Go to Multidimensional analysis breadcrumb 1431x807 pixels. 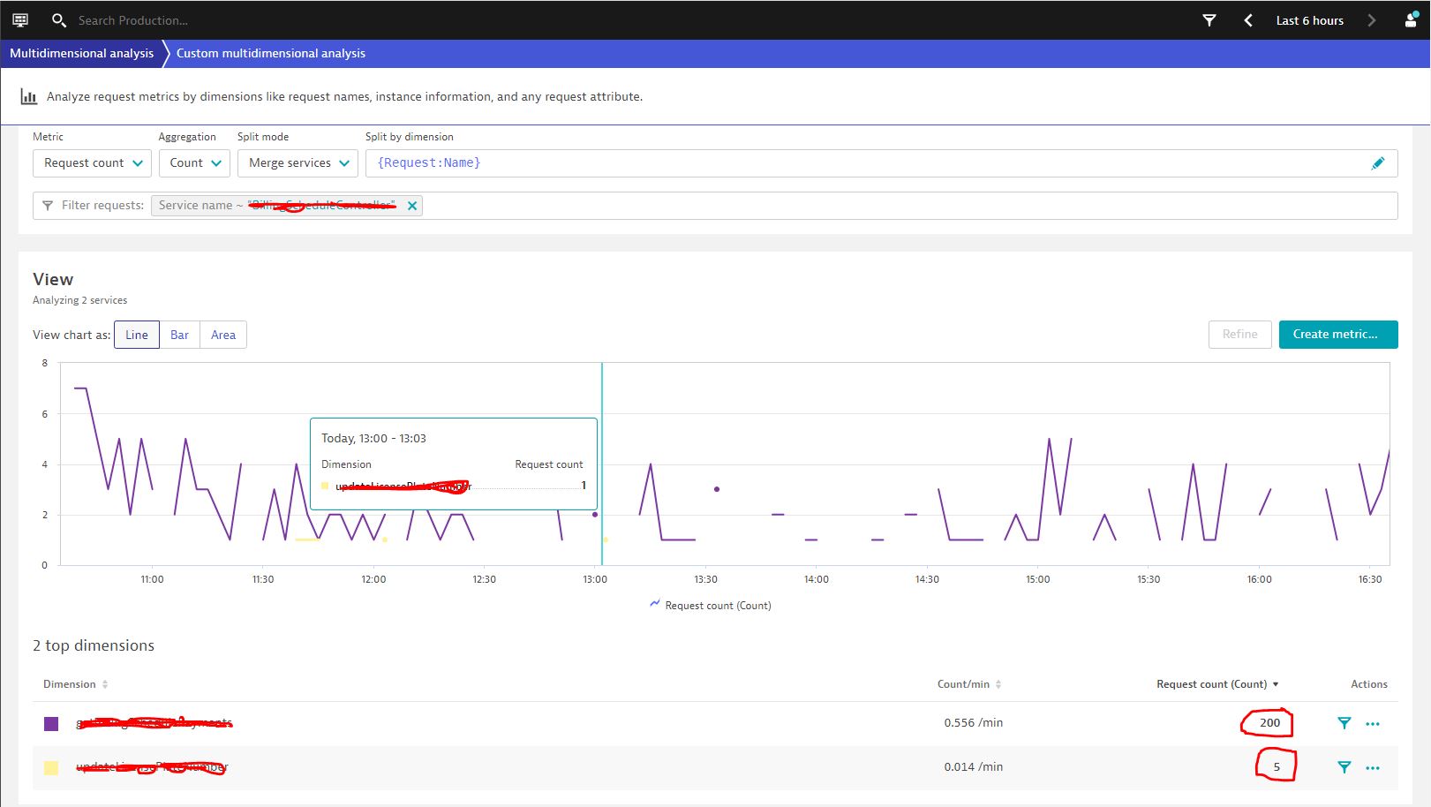pos(81,53)
